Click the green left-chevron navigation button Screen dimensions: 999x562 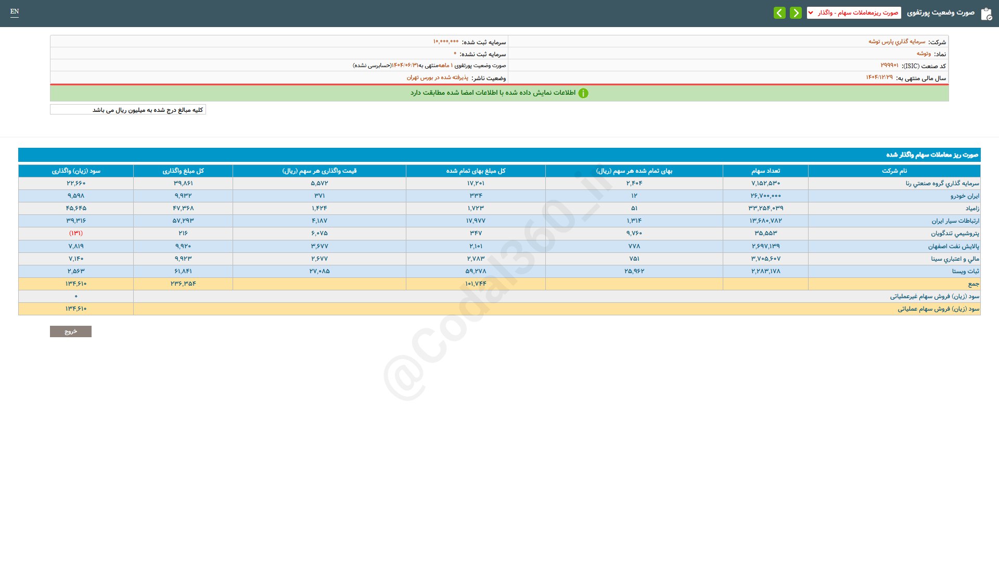tap(779, 12)
